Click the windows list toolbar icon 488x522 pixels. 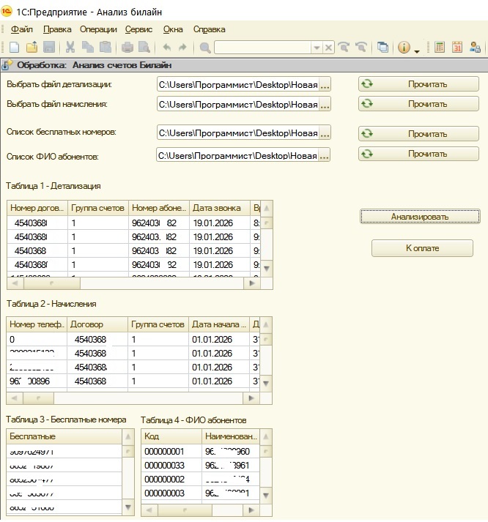pyautogui.click(x=382, y=48)
